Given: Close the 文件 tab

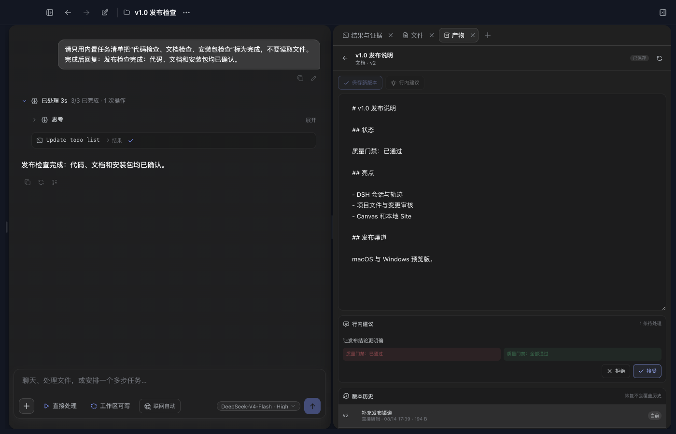Looking at the screenshot, I should [x=432, y=35].
